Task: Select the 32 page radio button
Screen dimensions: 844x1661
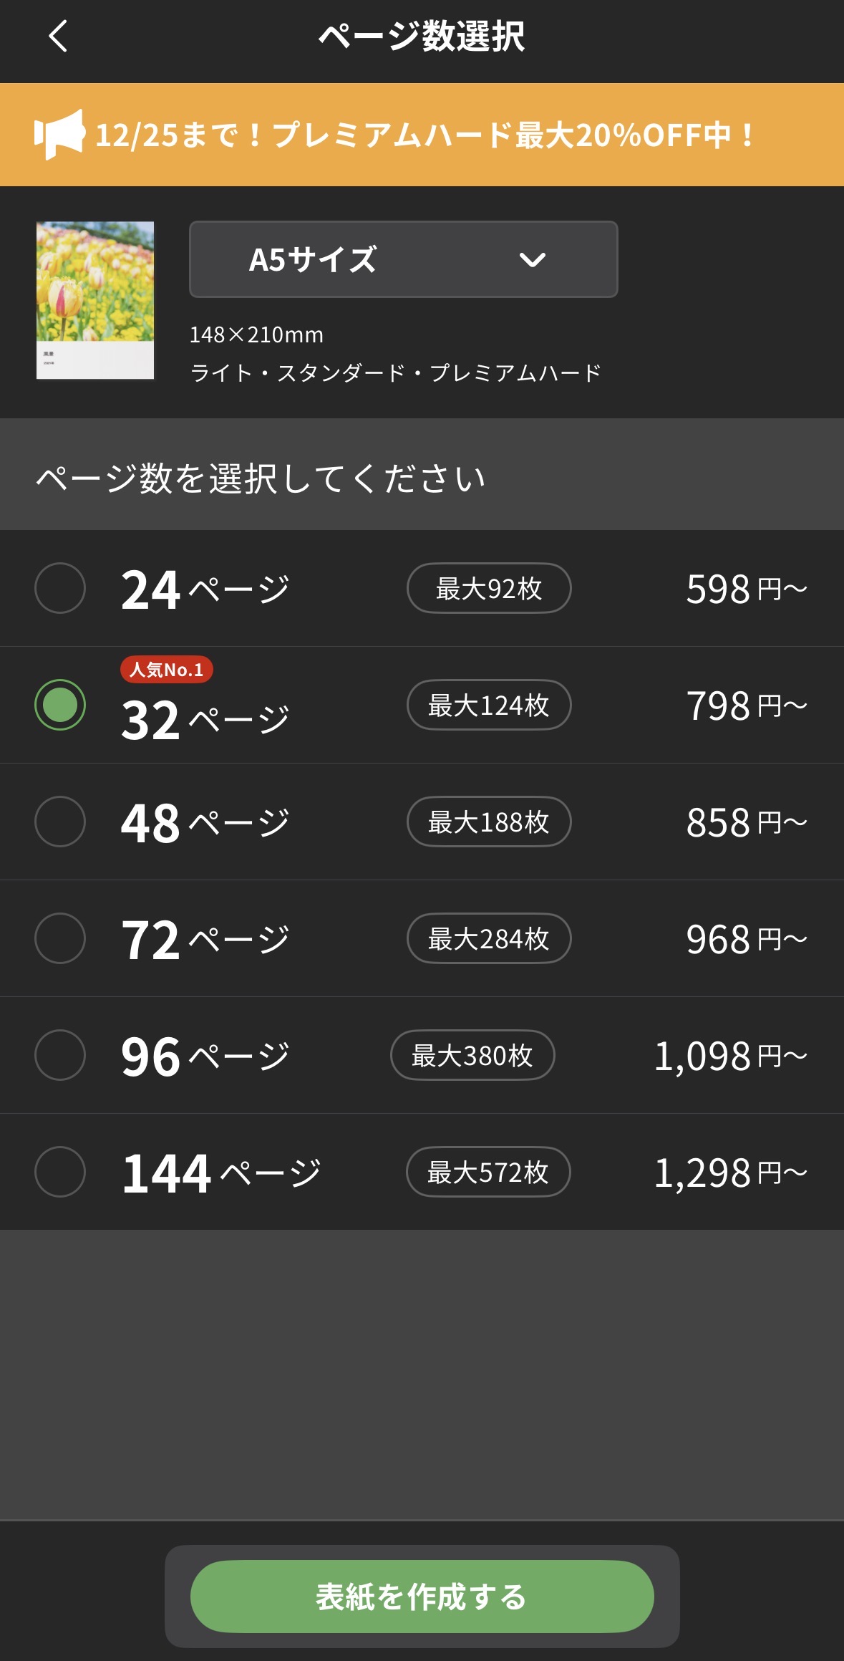Action: tap(60, 705)
